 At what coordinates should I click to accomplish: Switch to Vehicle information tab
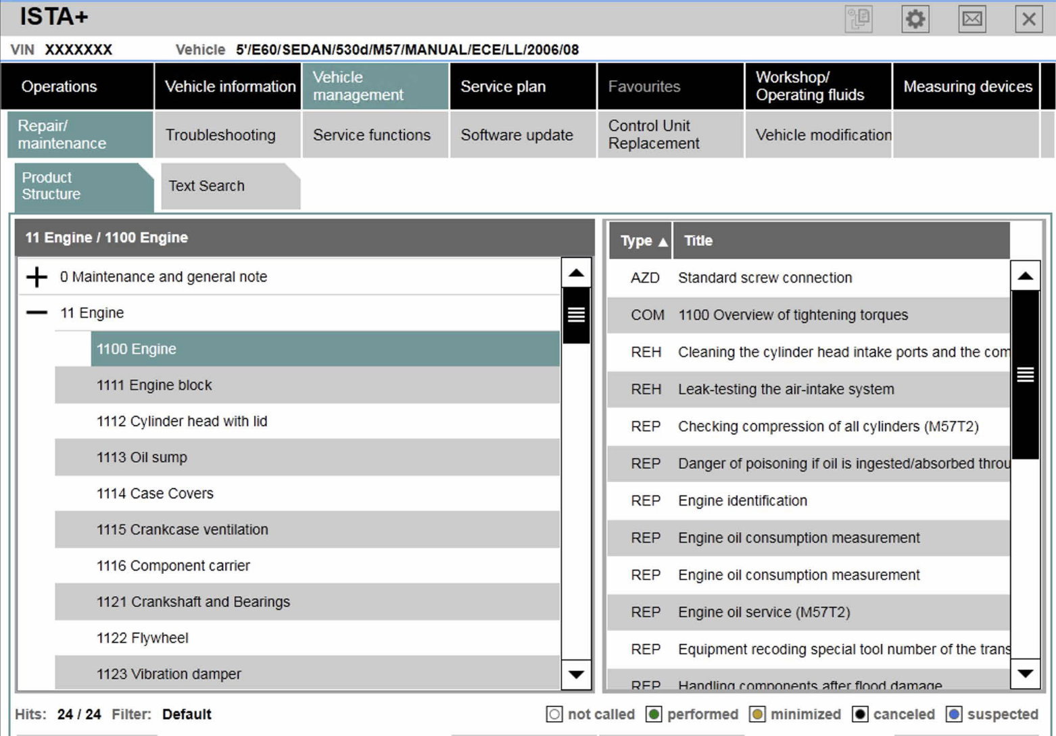pyautogui.click(x=228, y=87)
